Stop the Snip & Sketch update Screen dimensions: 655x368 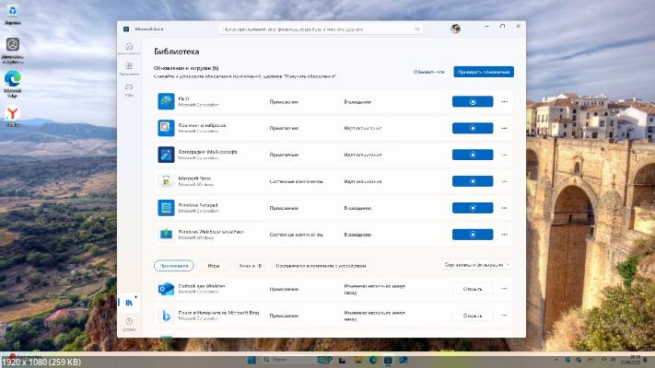[473, 128]
